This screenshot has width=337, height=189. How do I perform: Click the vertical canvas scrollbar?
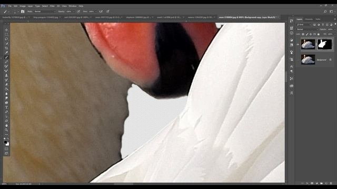[x=286, y=77]
